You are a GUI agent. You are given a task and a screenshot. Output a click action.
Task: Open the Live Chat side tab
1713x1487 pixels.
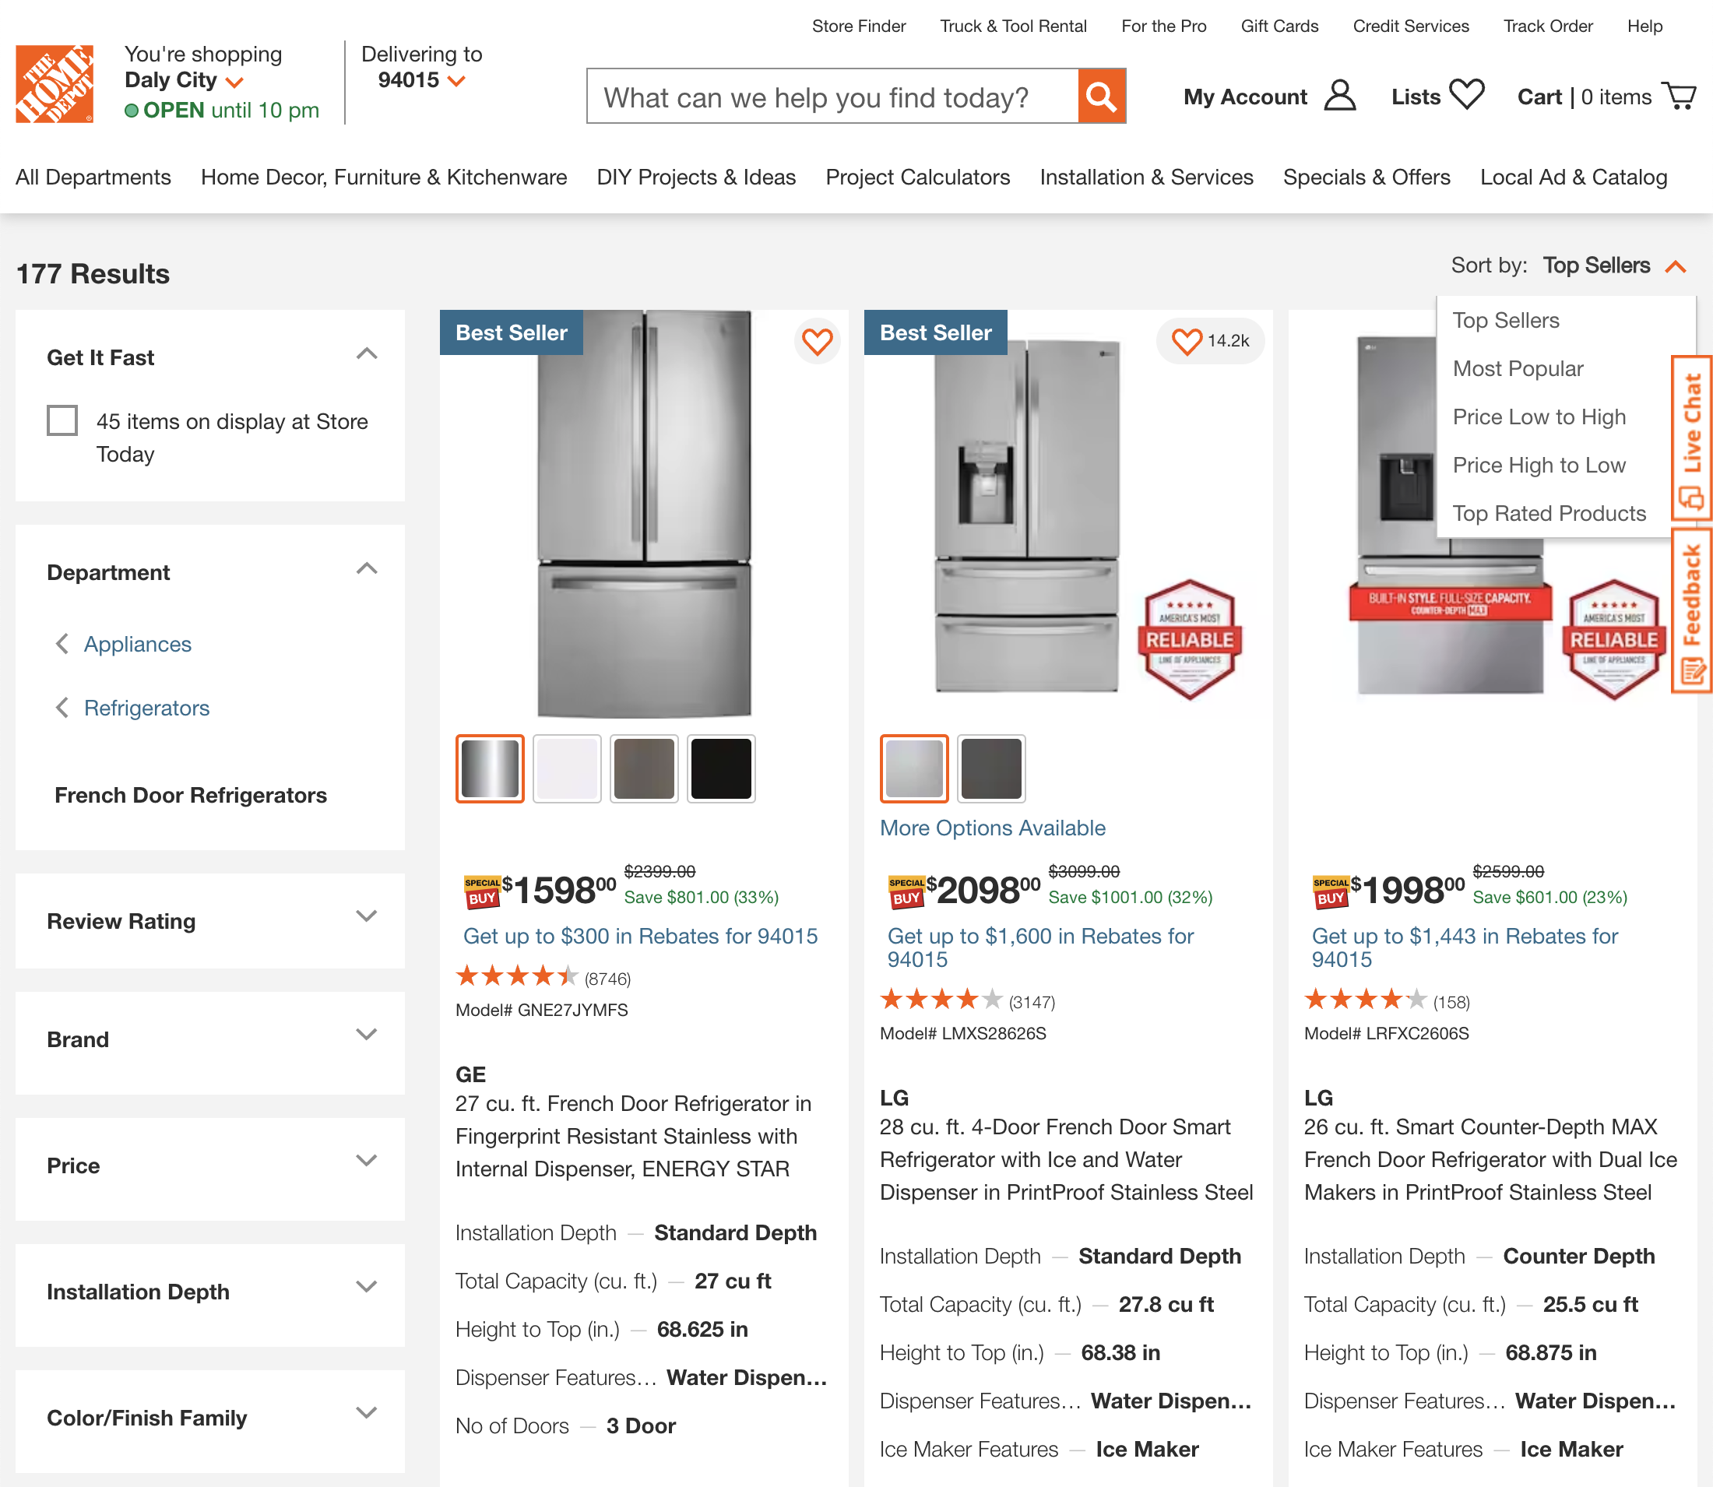coord(1692,436)
